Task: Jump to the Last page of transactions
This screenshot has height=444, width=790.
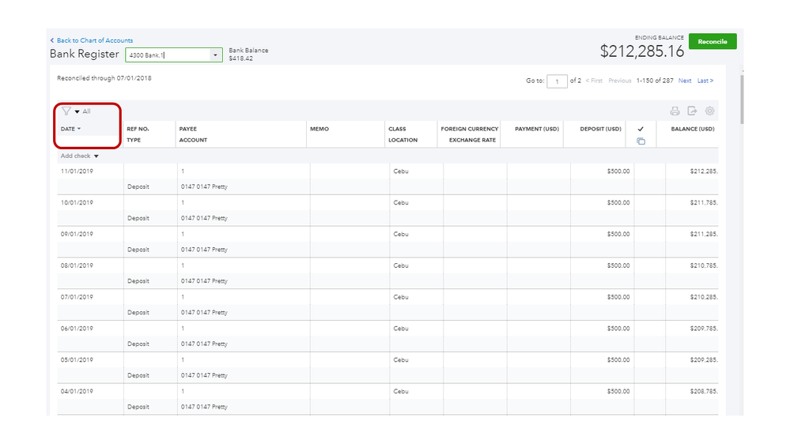Action: (x=705, y=81)
